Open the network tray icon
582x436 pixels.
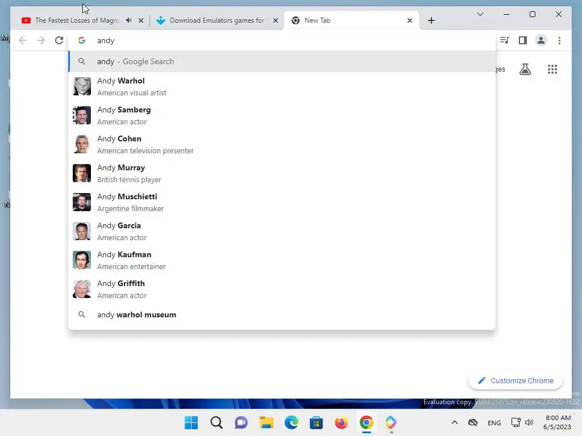click(x=516, y=422)
